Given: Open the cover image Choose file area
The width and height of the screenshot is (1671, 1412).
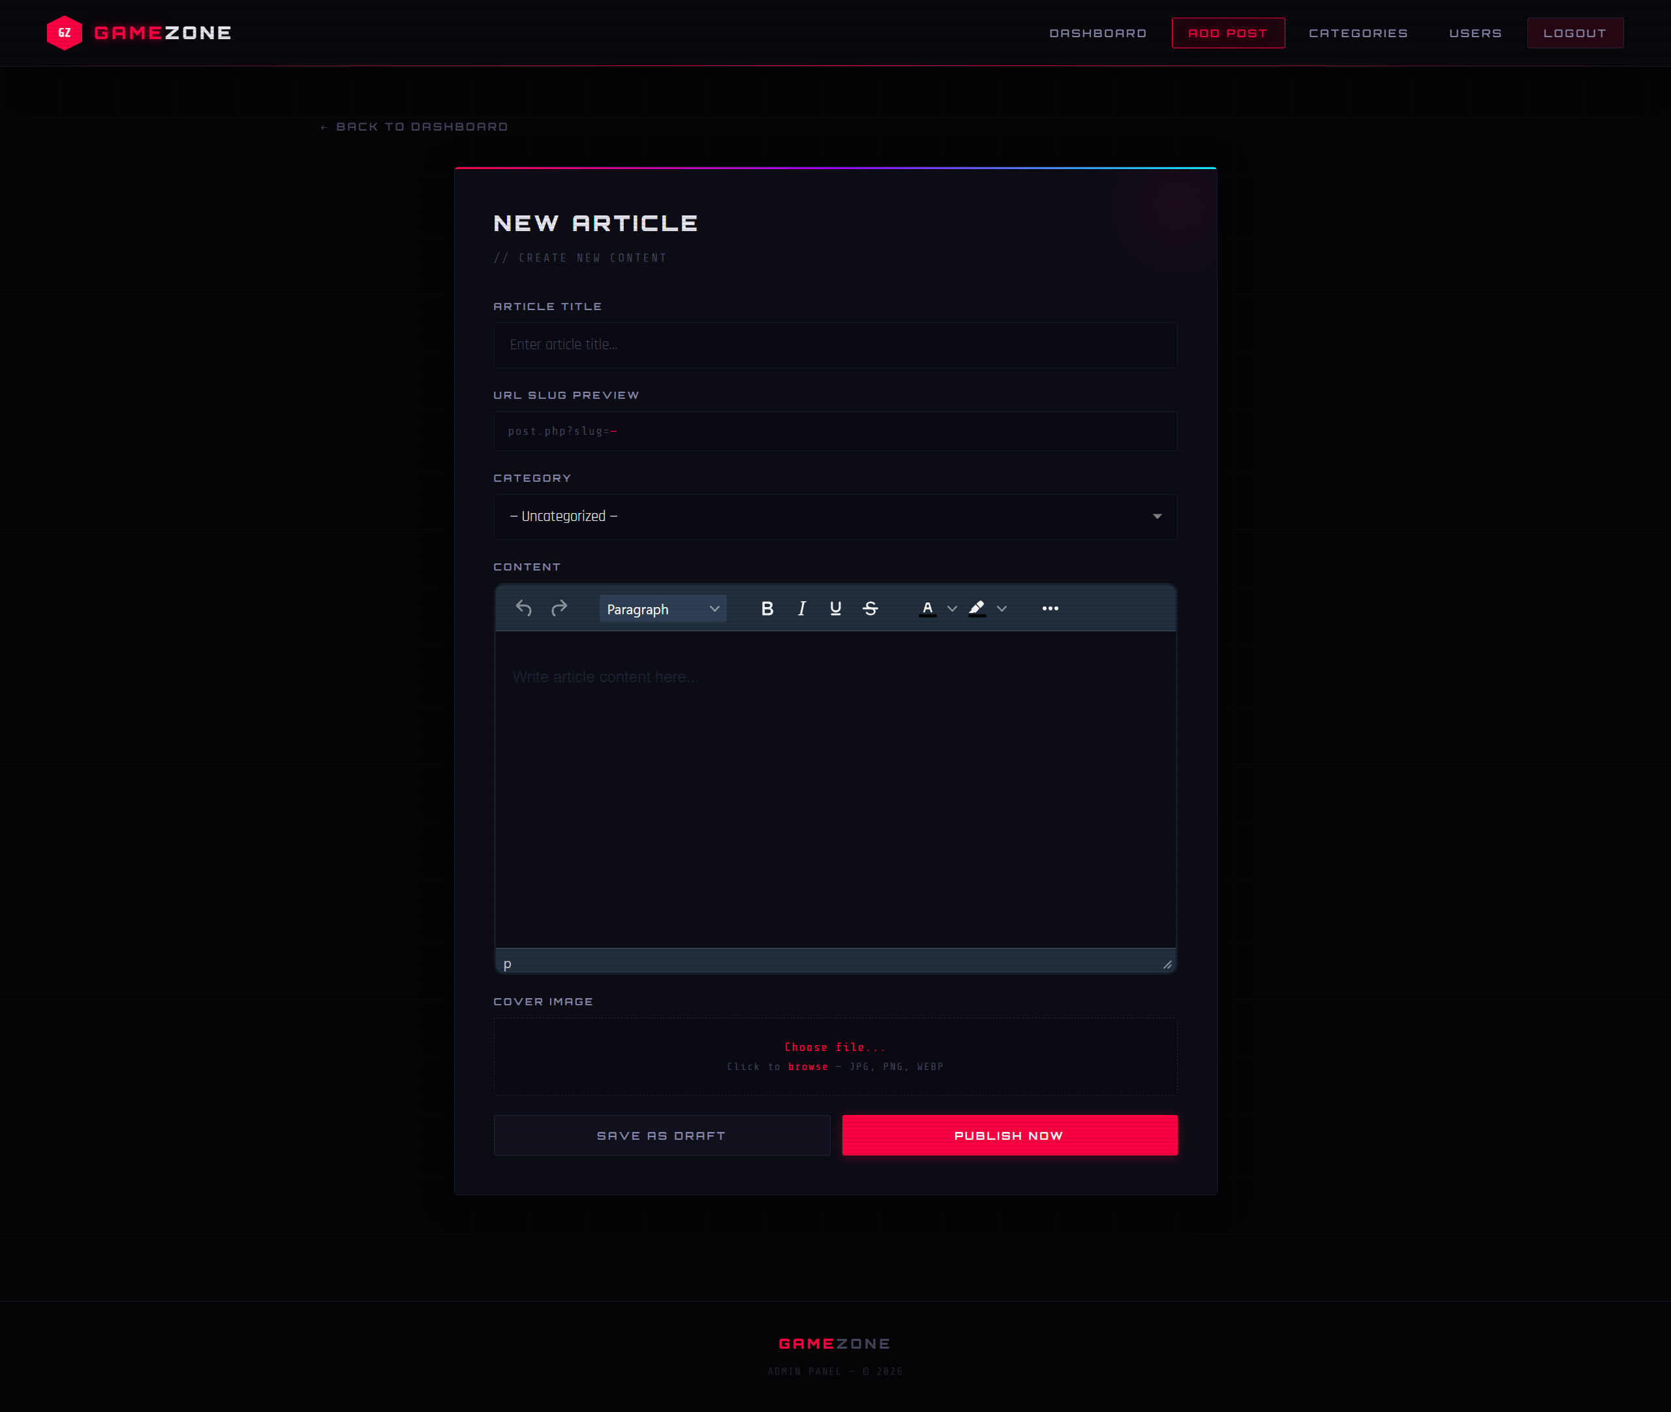Looking at the screenshot, I should click(835, 1056).
